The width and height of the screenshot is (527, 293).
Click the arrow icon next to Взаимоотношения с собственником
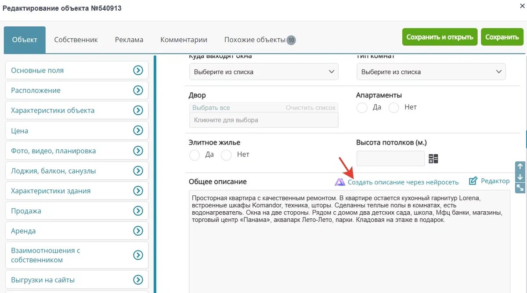pos(138,255)
